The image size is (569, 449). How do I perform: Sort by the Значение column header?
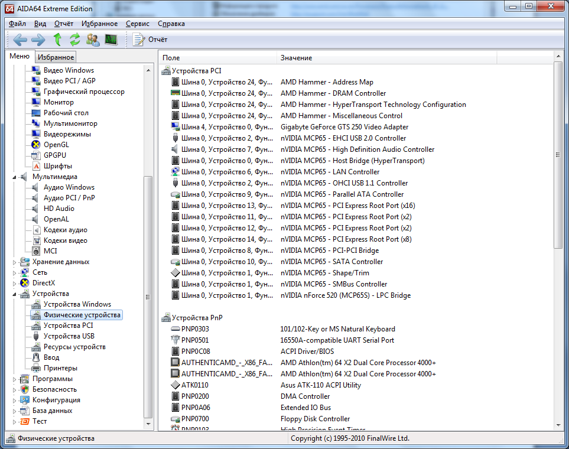click(x=387, y=58)
